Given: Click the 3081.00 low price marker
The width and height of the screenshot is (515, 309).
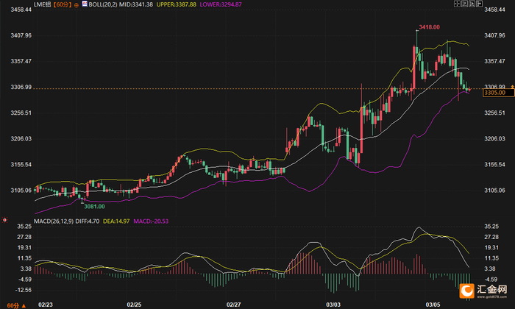Looking at the screenshot, I should point(94,207).
